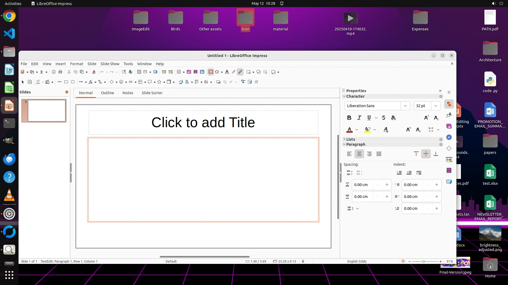Toggle Bold in the Character panel

tap(349, 118)
